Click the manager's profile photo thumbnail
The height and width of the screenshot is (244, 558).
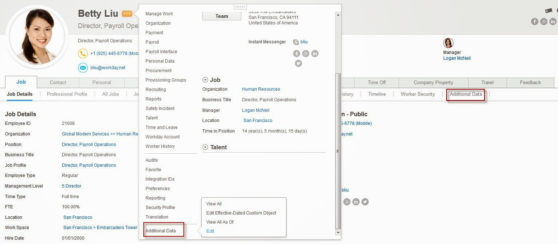click(x=449, y=43)
